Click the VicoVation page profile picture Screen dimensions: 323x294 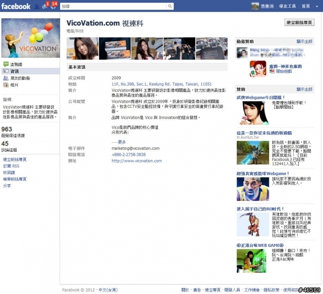click(30, 38)
